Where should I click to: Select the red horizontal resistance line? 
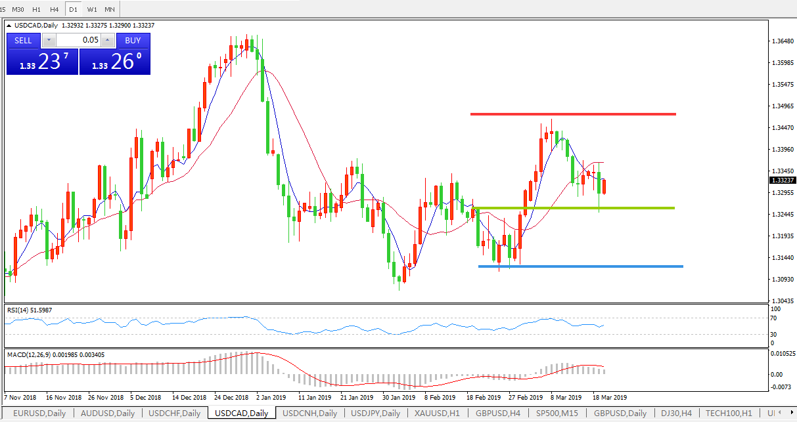pyautogui.click(x=573, y=114)
